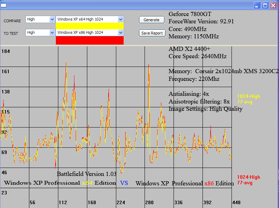Click the Geforce 7800GT text
The height and width of the screenshot is (208, 279).
click(190, 14)
